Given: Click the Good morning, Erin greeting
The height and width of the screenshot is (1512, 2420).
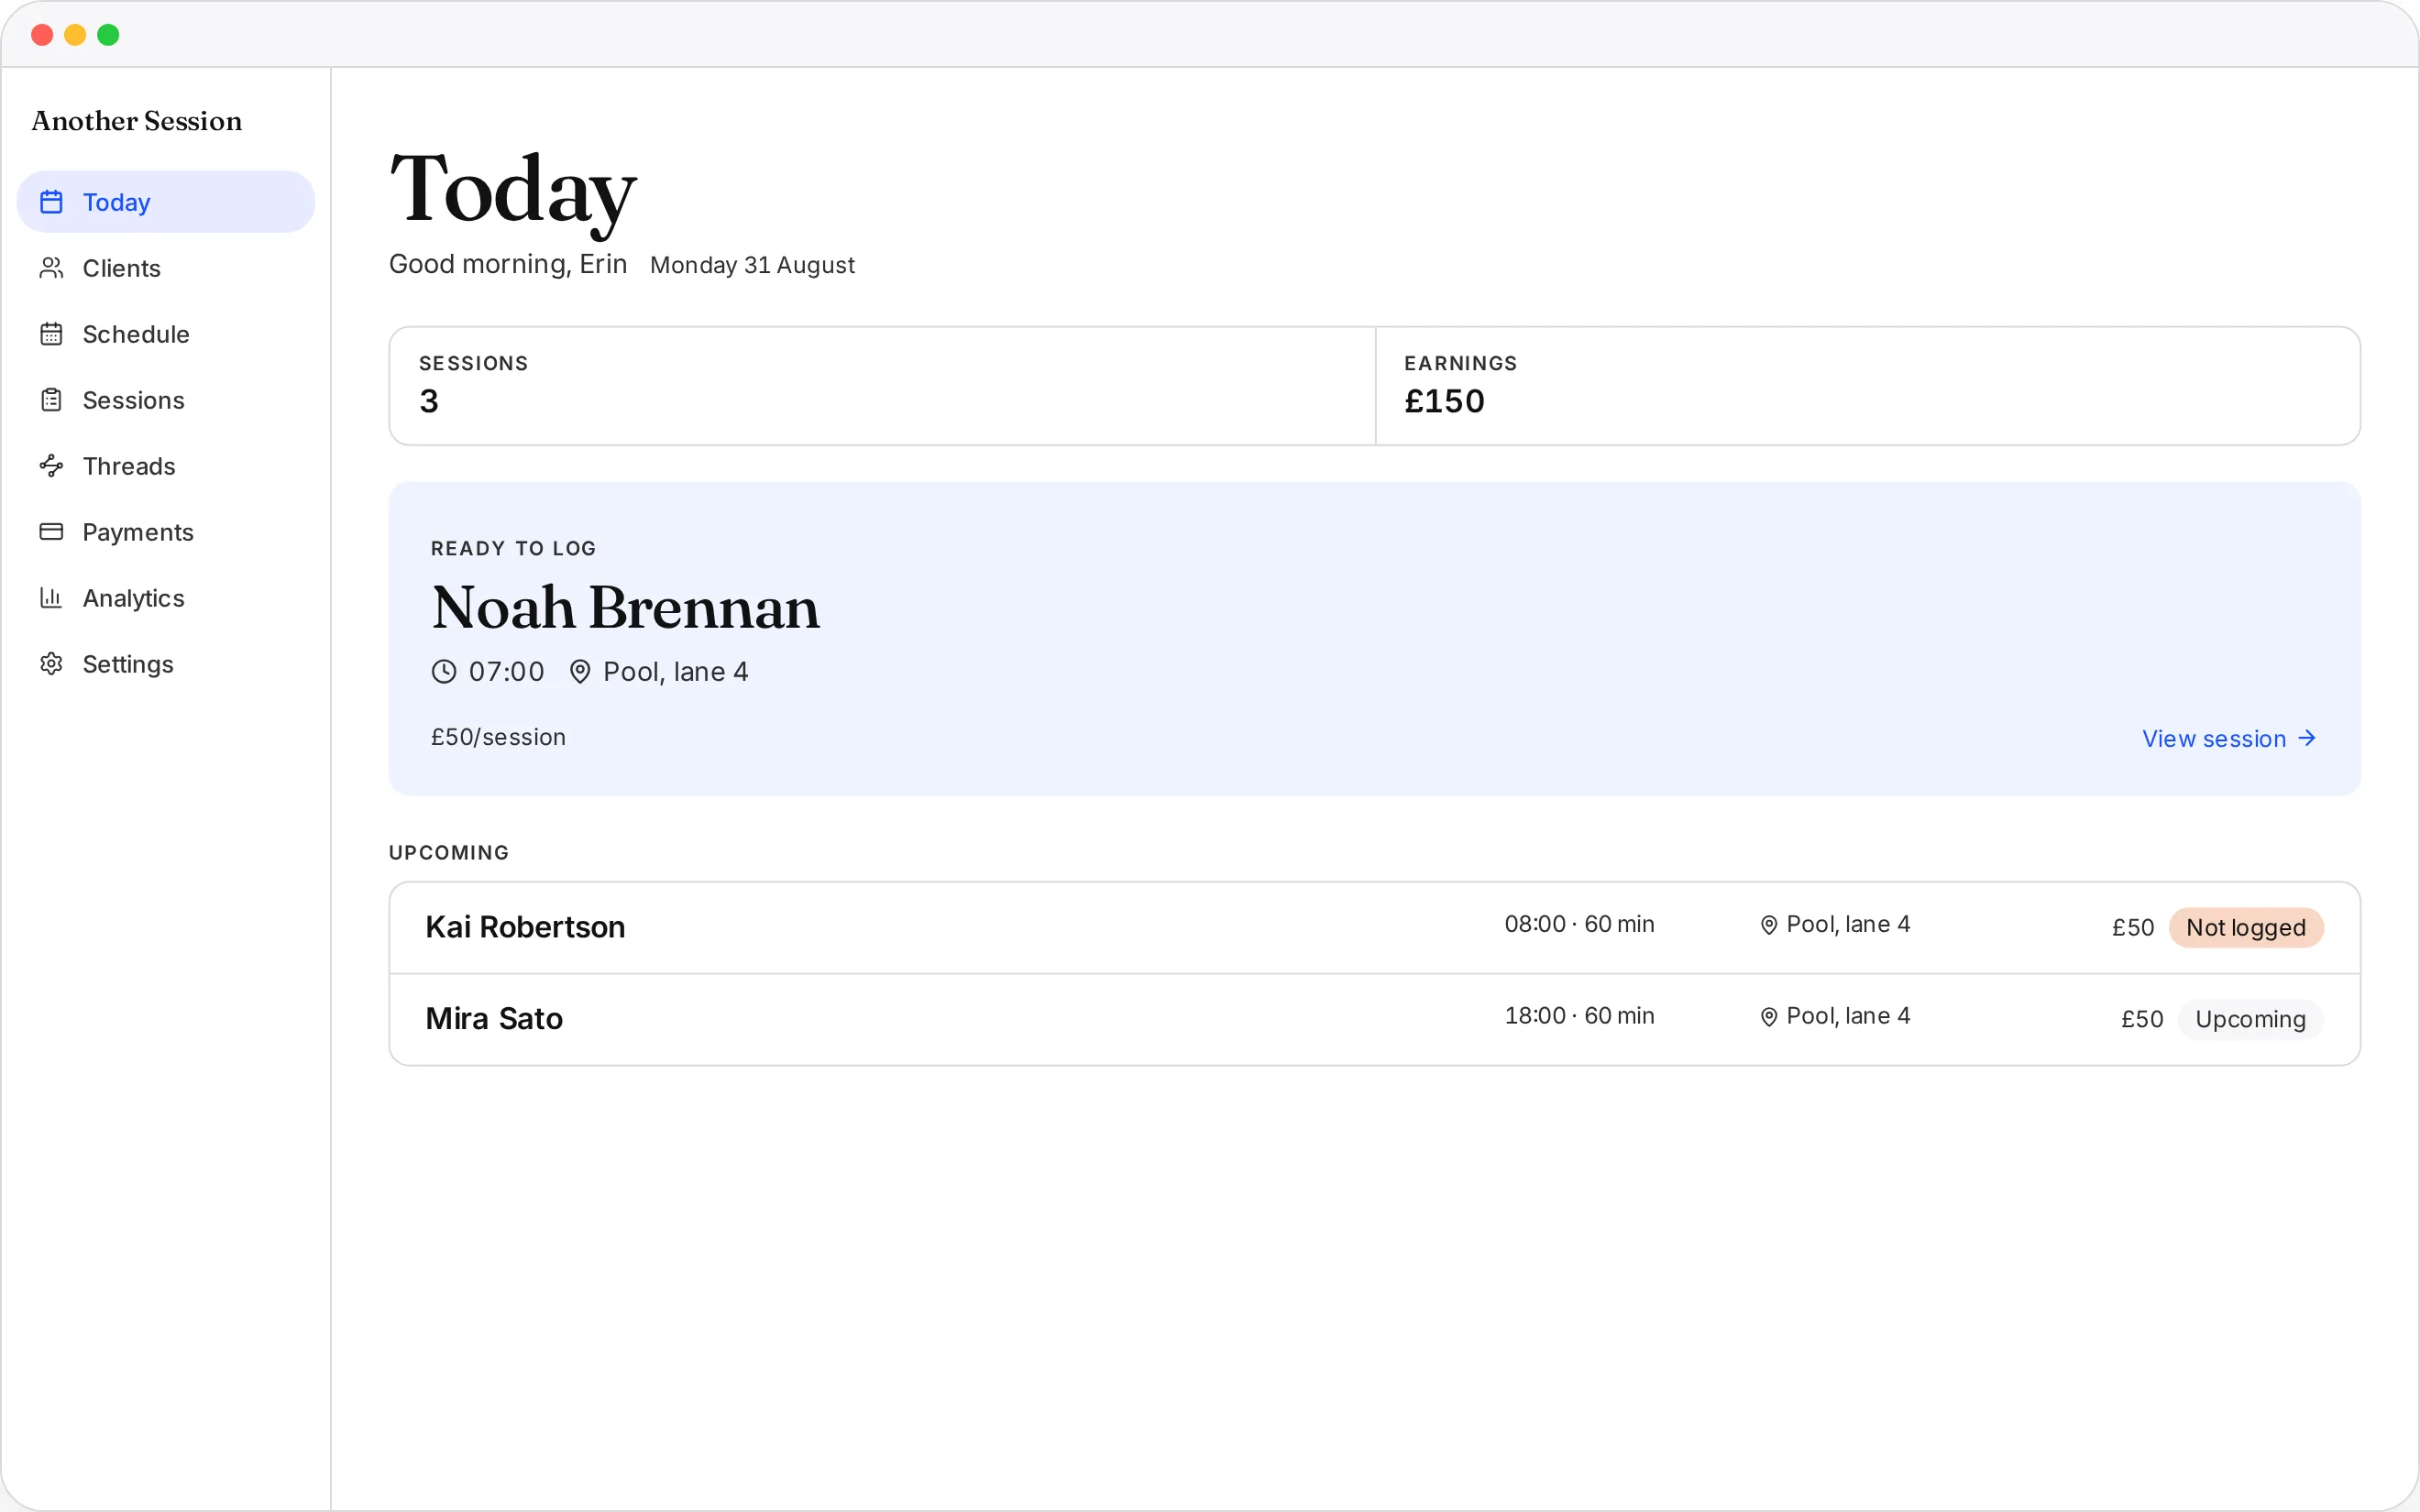Looking at the screenshot, I should [508, 264].
